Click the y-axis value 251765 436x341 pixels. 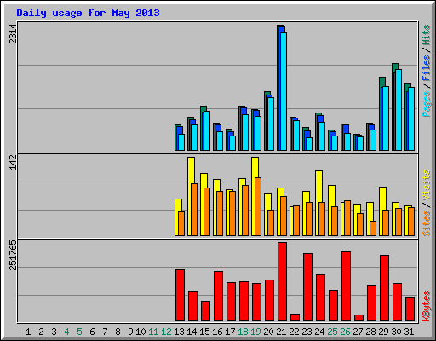[13, 255]
